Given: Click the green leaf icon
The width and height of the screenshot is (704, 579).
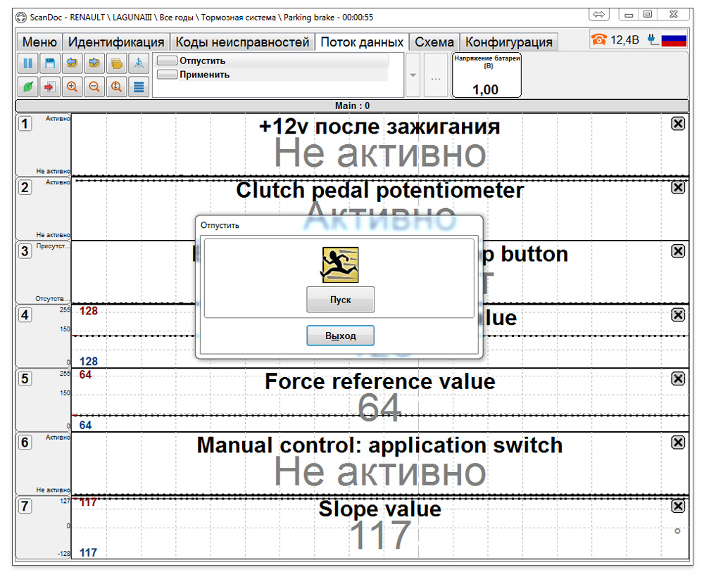Looking at the screenshot, I should click(28, 87).
